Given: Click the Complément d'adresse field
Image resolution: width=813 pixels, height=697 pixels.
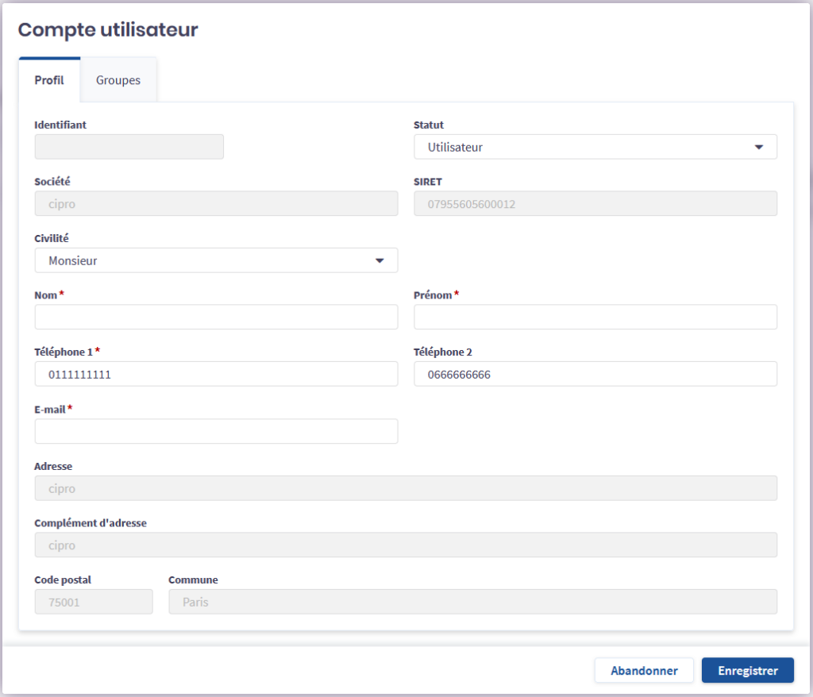Looking at the screenshot, I should 406,545.
